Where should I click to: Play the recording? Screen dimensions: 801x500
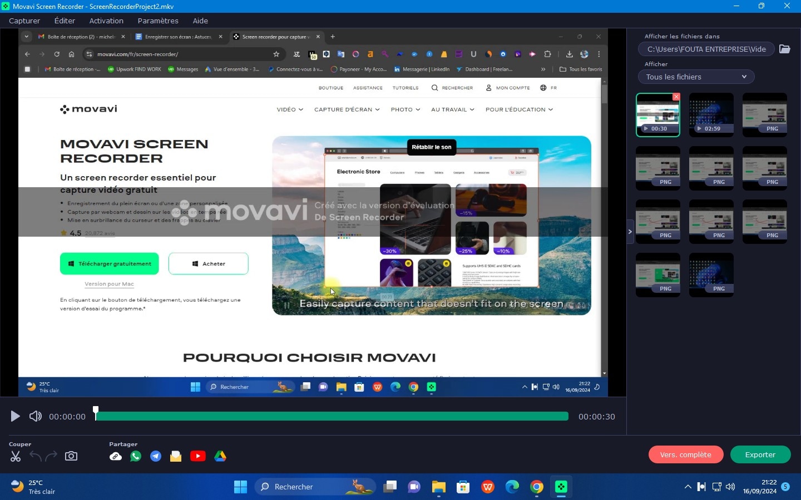coord(15,416)
